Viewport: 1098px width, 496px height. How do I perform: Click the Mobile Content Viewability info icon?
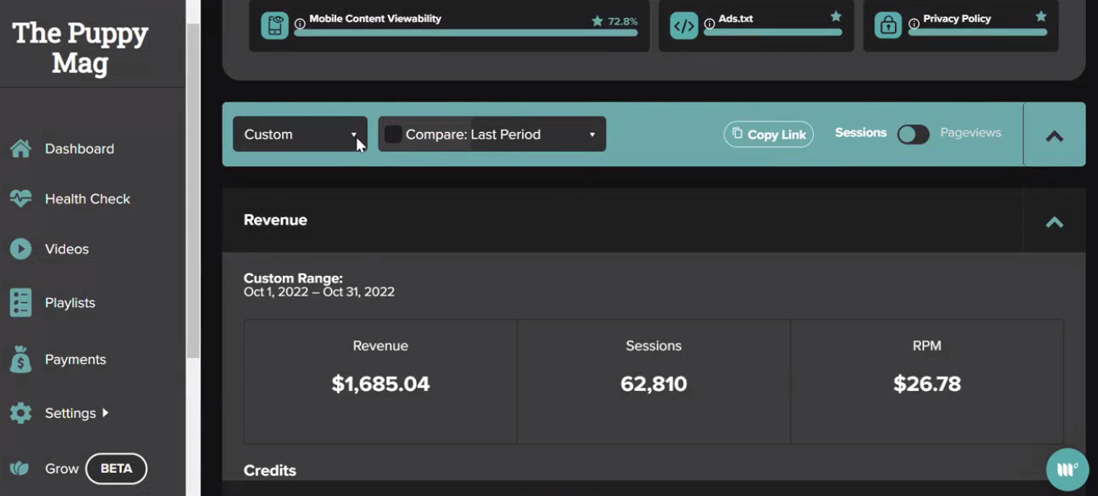click(300, 24)
